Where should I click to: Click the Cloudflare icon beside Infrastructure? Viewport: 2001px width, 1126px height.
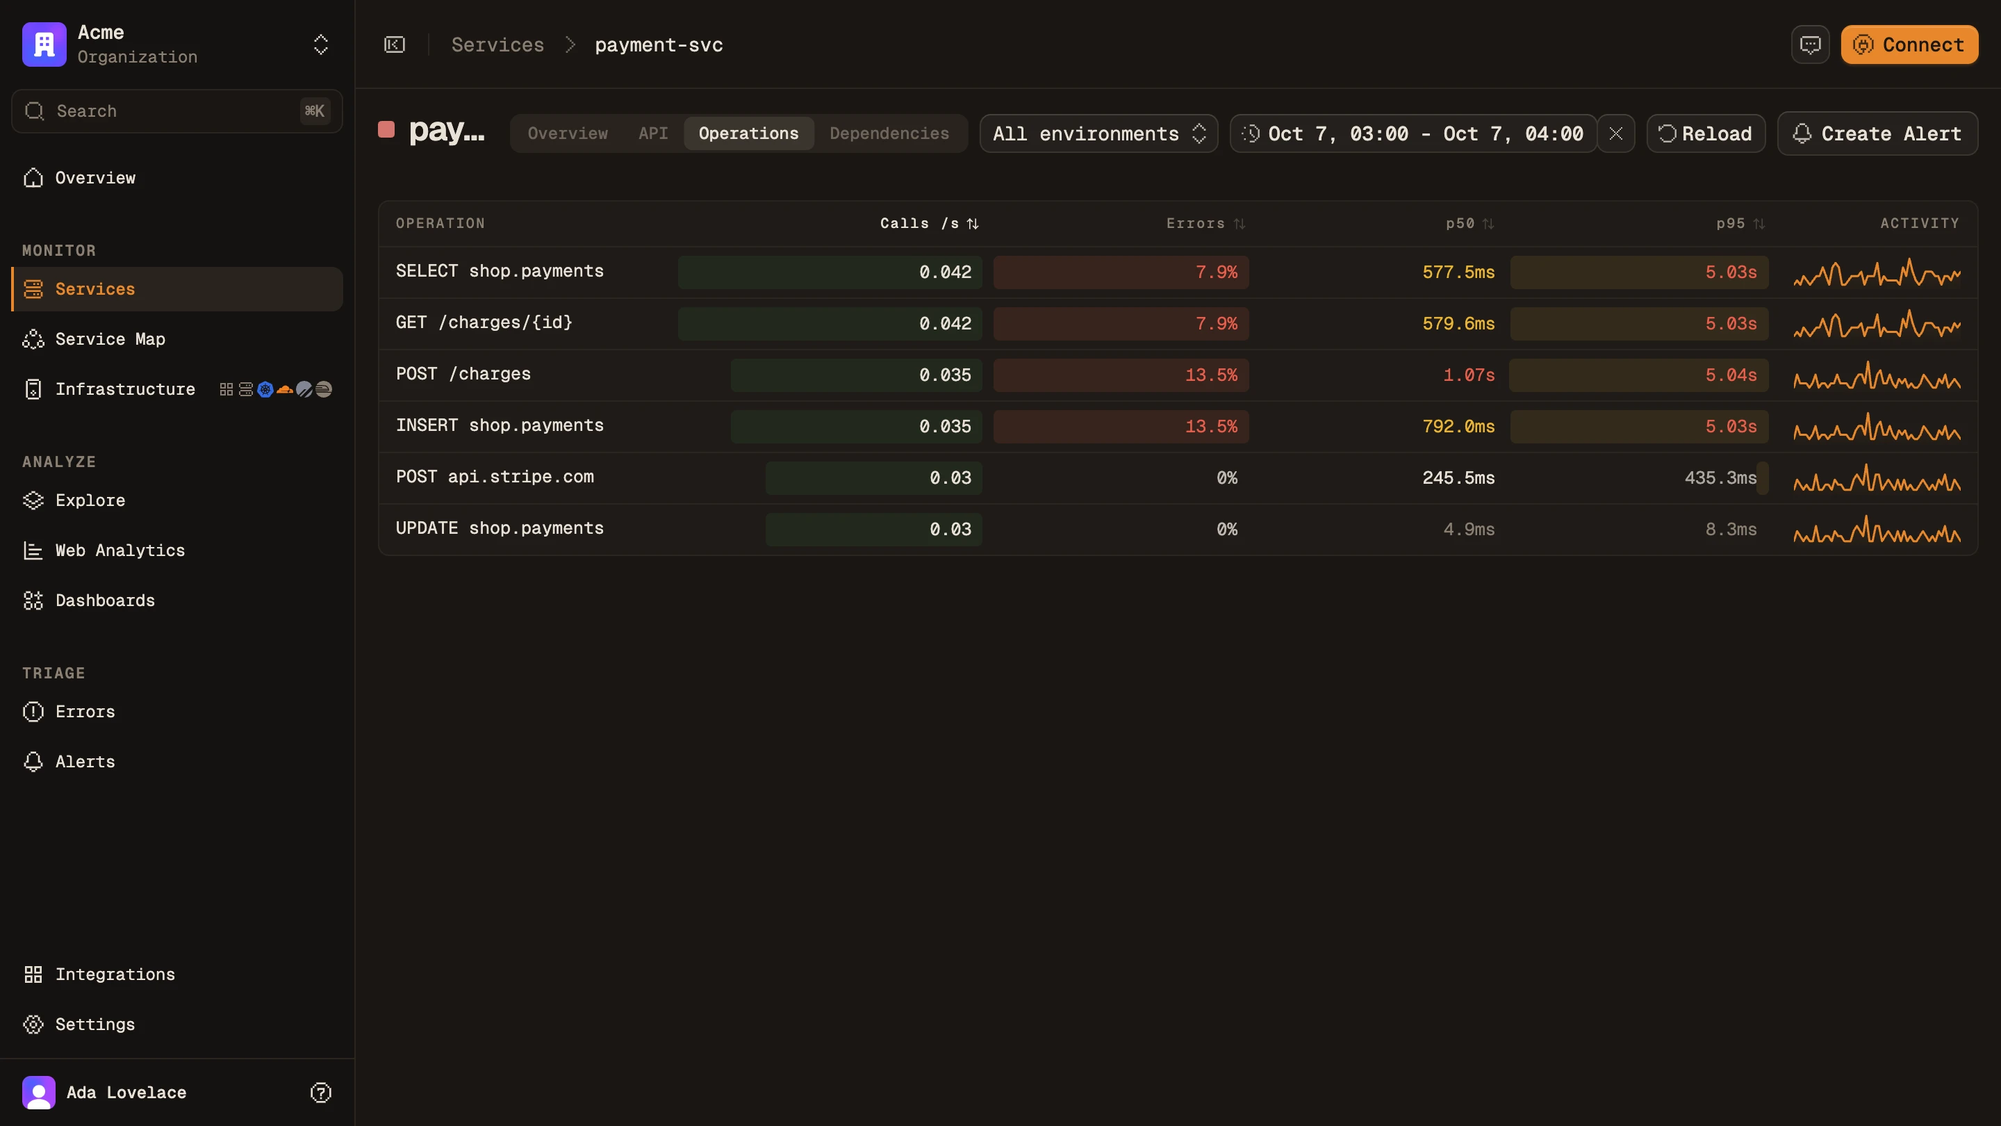285,389
